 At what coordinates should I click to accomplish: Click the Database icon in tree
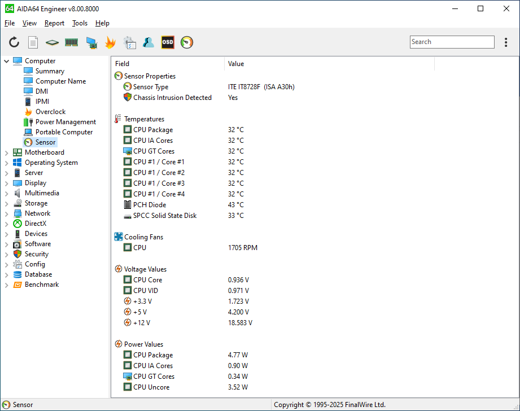click(x=18, y=275)
